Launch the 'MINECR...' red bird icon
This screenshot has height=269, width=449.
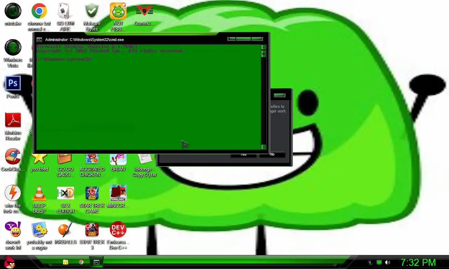[x=118, y=196]
